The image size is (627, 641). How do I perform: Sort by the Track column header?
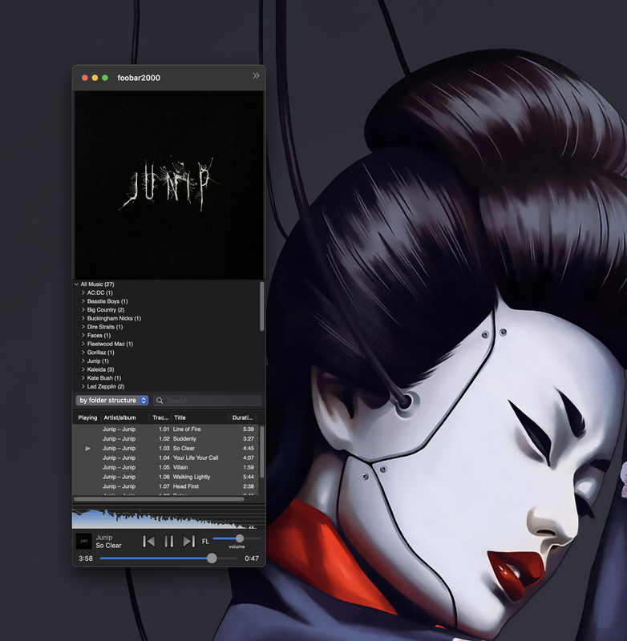[160, 417]
